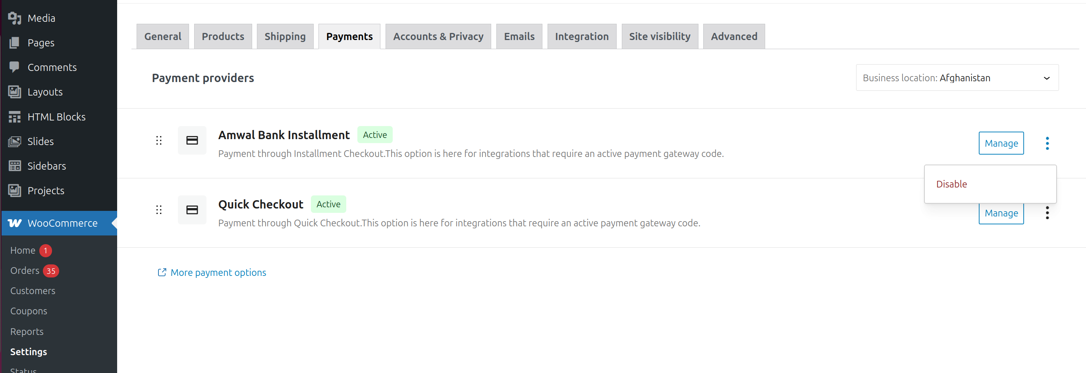The image size is (1086, 373).
Task: Click the external link icon beside More payment options
Action: point(162,273)
